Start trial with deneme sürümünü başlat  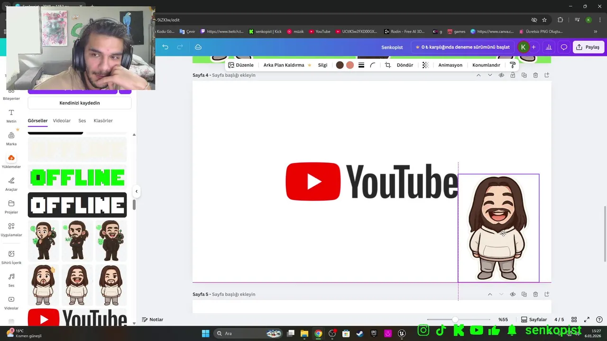coord(462,47)
